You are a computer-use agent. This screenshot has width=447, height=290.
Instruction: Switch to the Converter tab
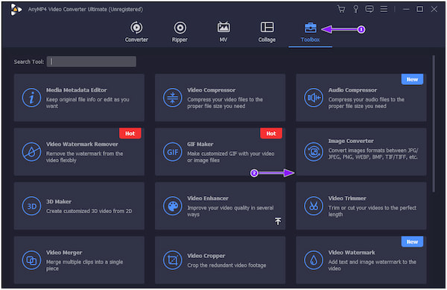pyautogui.click(x=136, y=32)
